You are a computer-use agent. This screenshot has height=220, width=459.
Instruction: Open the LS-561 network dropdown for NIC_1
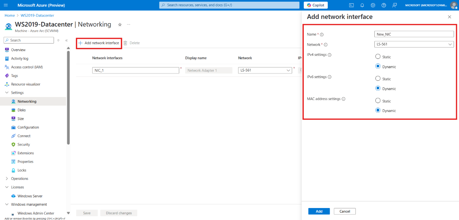click(x=265, y=70)
